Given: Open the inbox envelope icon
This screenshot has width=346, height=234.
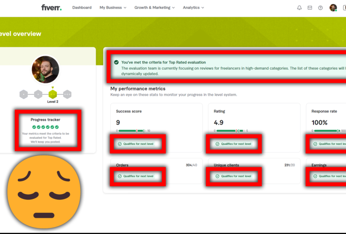Looking at the screenshot, I should (310, 8).
